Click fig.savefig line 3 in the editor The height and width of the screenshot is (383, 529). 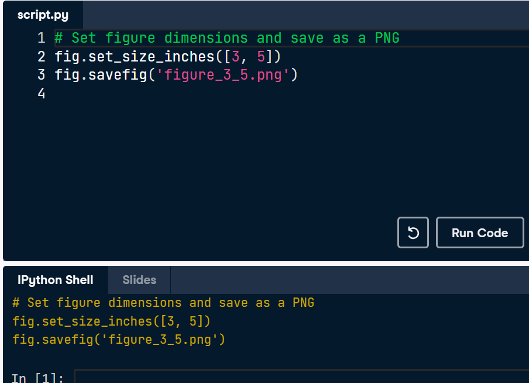click(176, 74)
